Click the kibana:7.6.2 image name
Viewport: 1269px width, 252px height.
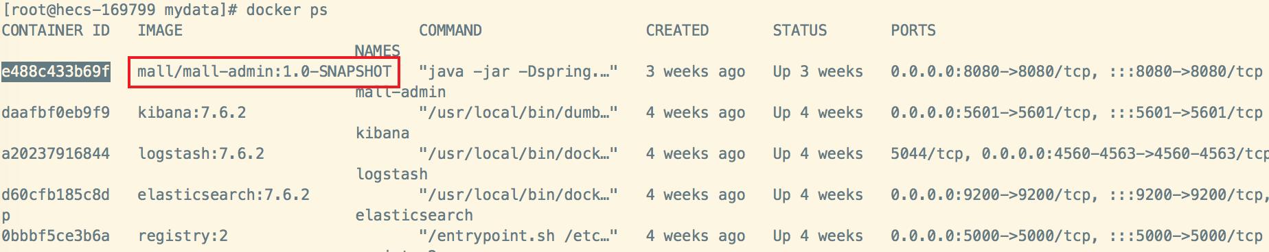point(192,113)
